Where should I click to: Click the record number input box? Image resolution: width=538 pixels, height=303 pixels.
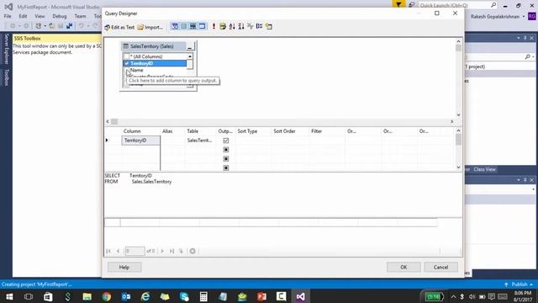(134, 251)
